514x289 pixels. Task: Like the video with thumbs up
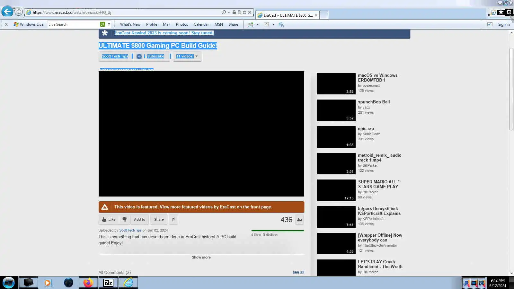tap(109, 219)
